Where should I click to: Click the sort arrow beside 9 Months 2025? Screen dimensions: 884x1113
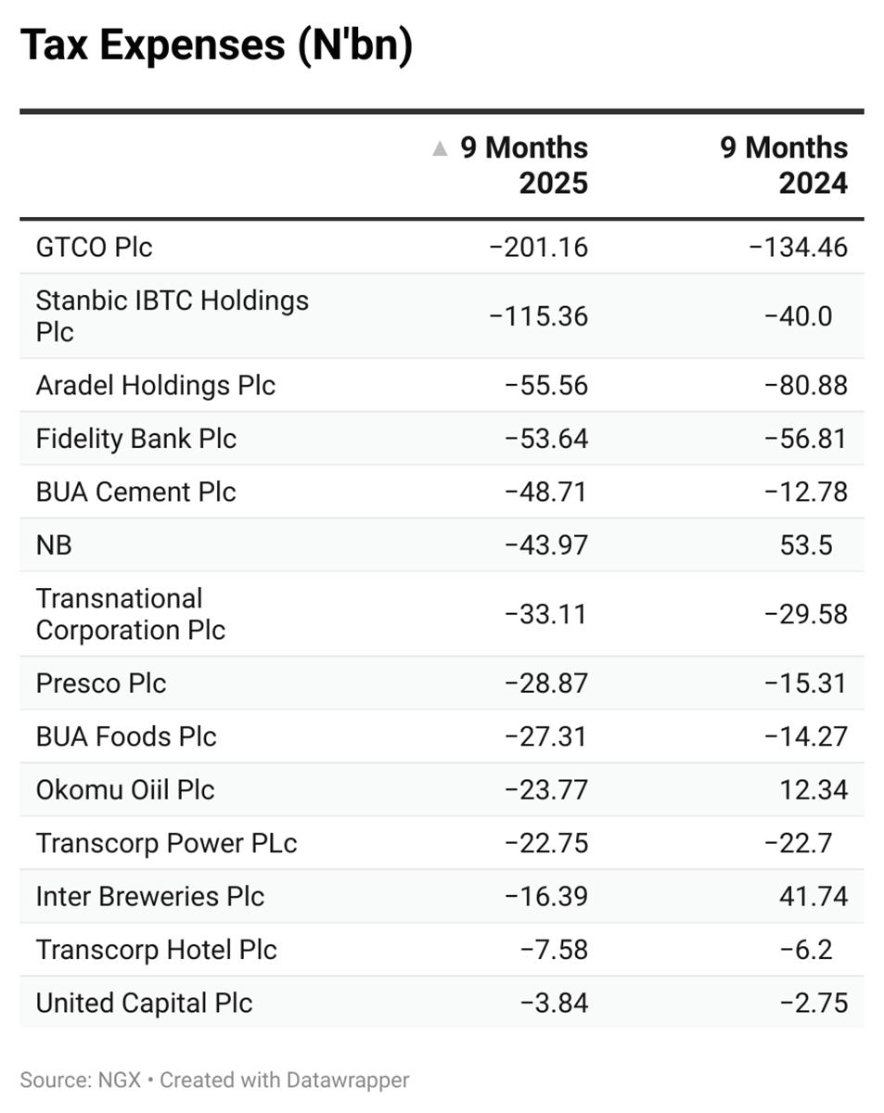440,148
